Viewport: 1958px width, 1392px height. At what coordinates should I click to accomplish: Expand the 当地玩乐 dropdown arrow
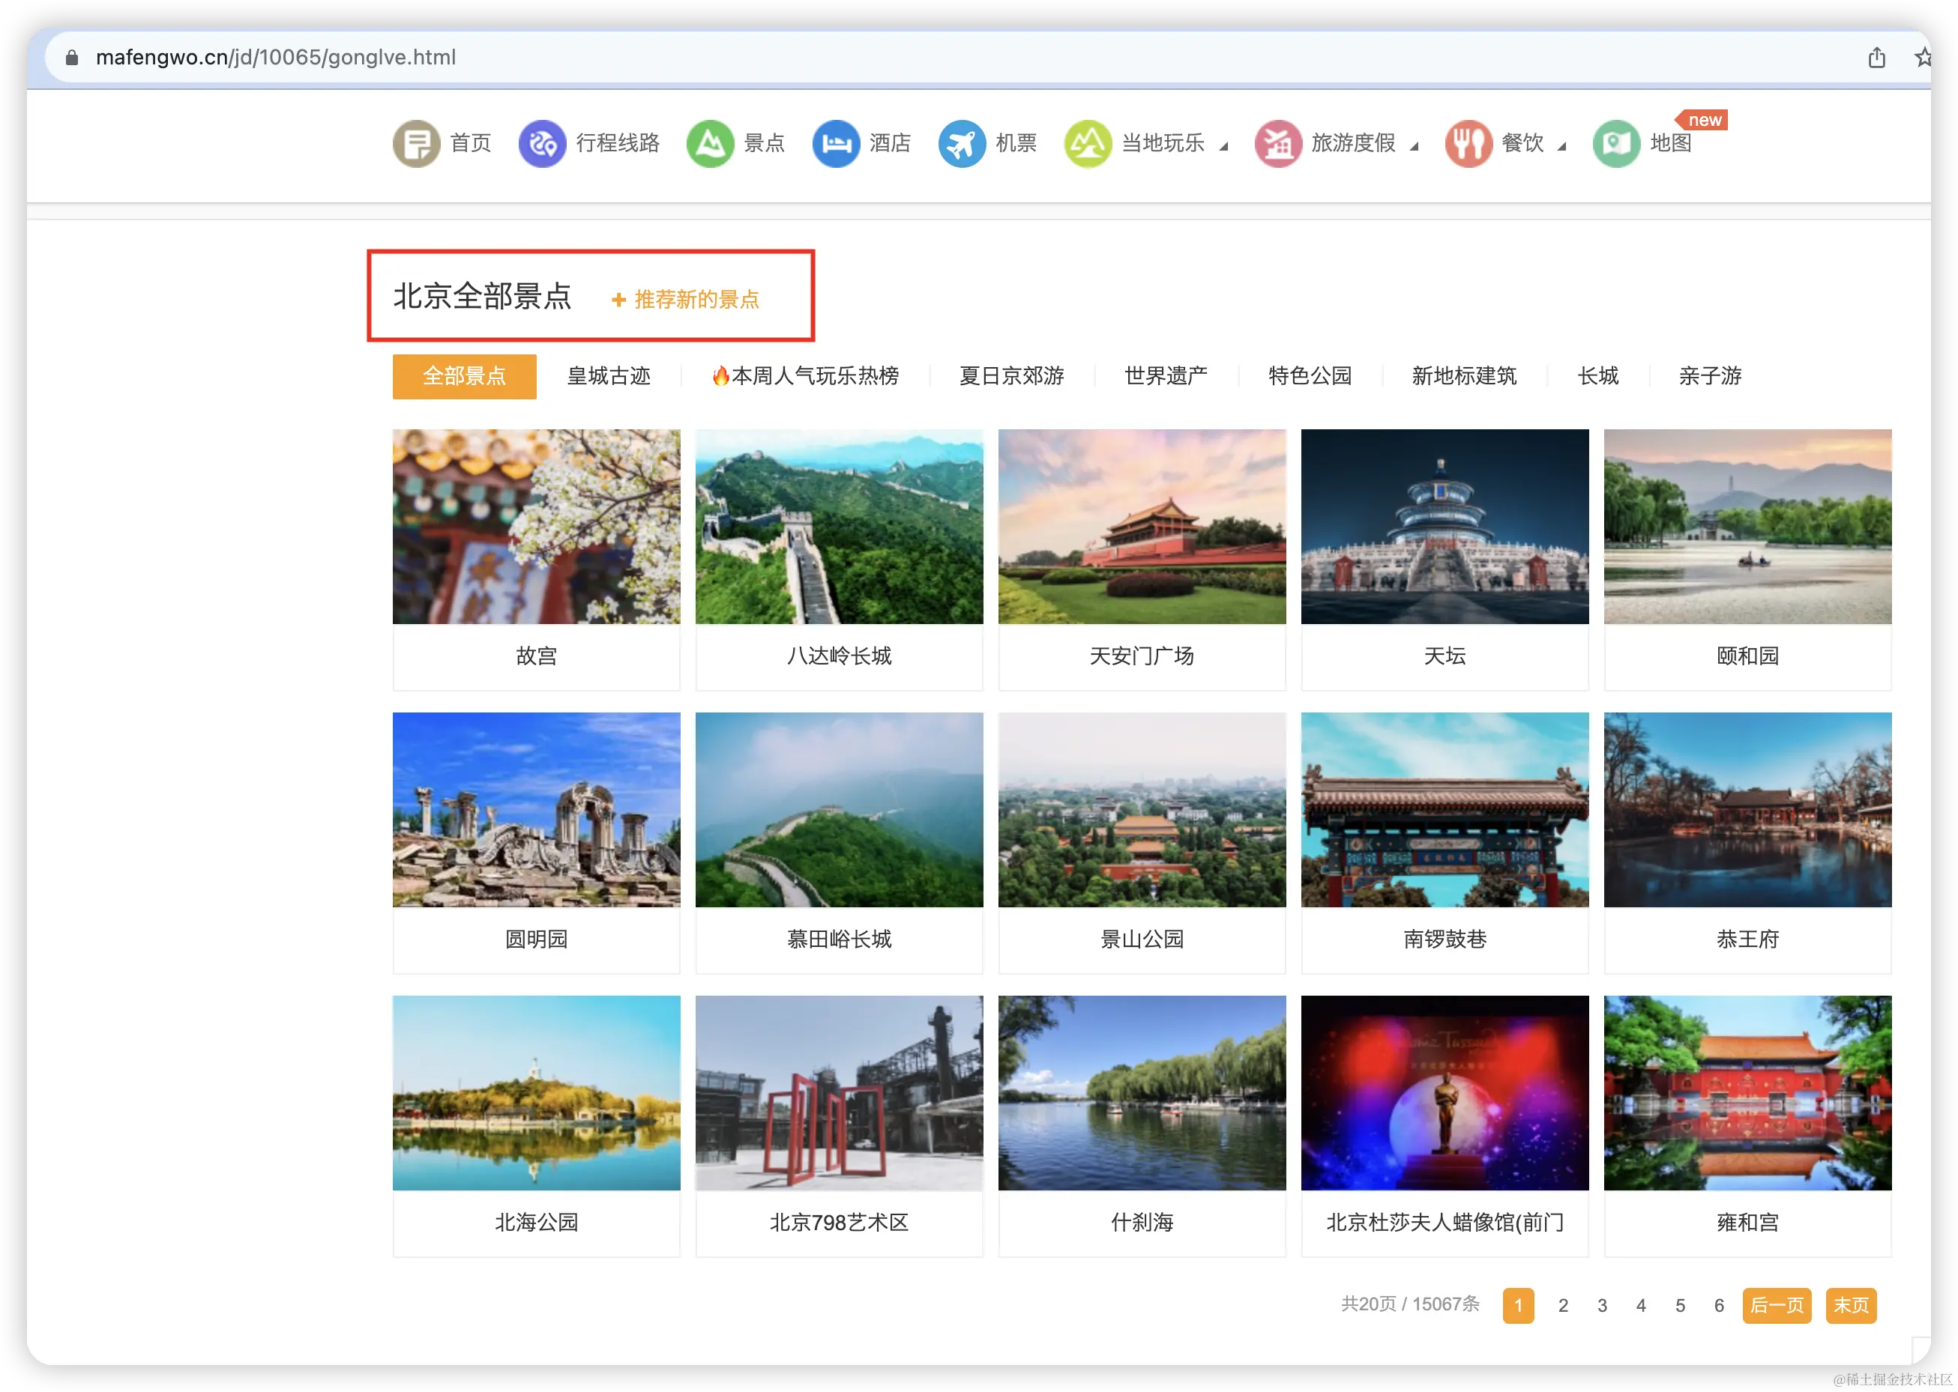[1224, 147]
